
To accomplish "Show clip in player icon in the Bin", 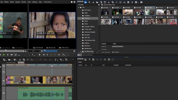I will (x=120, y=2).
